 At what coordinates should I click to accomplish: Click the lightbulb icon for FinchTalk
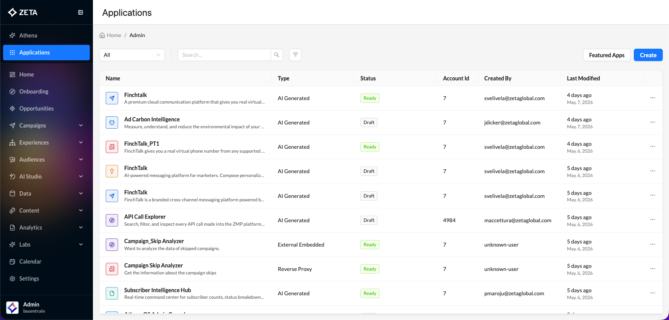coord(112,171)
